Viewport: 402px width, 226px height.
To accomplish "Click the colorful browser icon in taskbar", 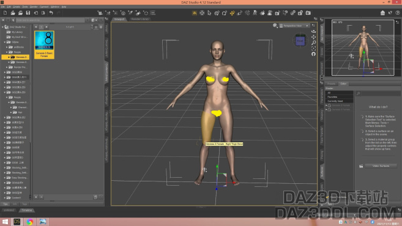I will coord(30,222).
